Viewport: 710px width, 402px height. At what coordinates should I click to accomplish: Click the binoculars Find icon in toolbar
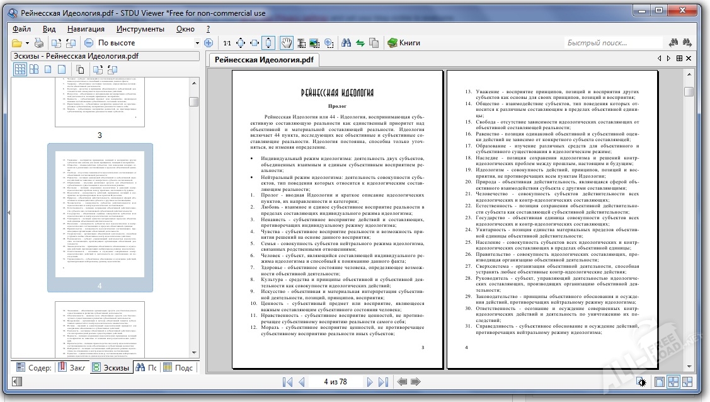point(346,43)
